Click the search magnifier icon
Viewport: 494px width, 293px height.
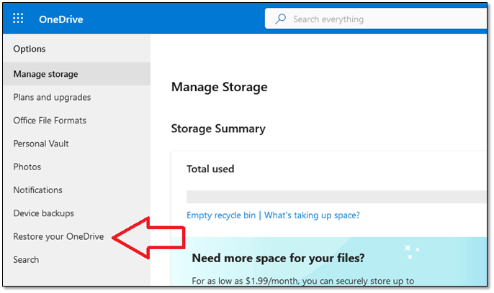coord(281,19)
